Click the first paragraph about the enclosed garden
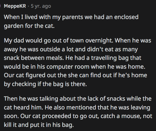The image size is (156, 131). (x=71, y=21)
